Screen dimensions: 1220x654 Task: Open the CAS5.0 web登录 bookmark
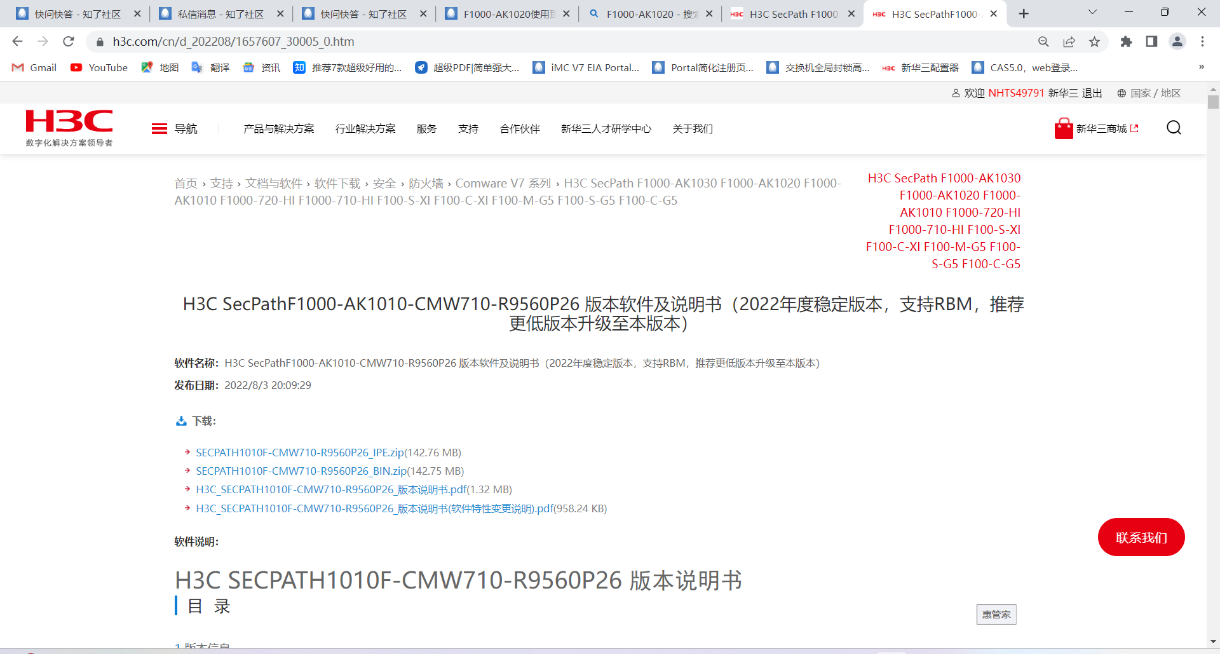(1025, 67)
